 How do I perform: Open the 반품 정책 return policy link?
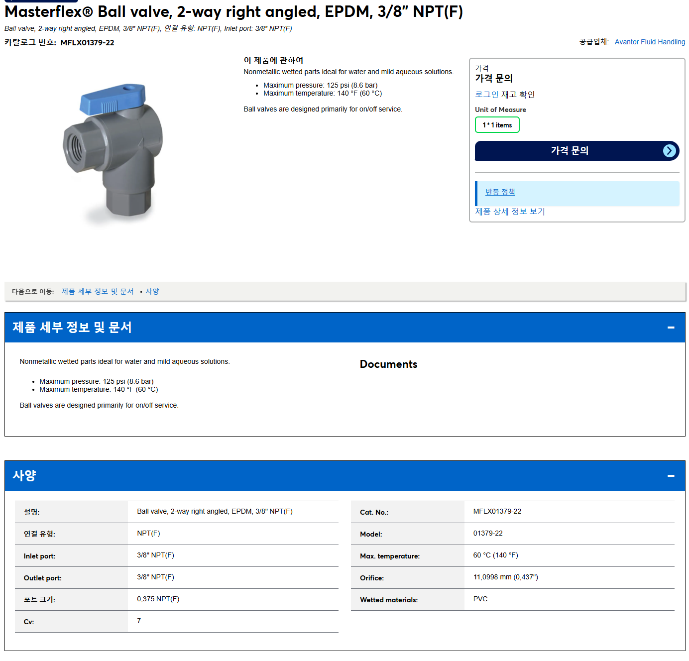tap(500, 192)
